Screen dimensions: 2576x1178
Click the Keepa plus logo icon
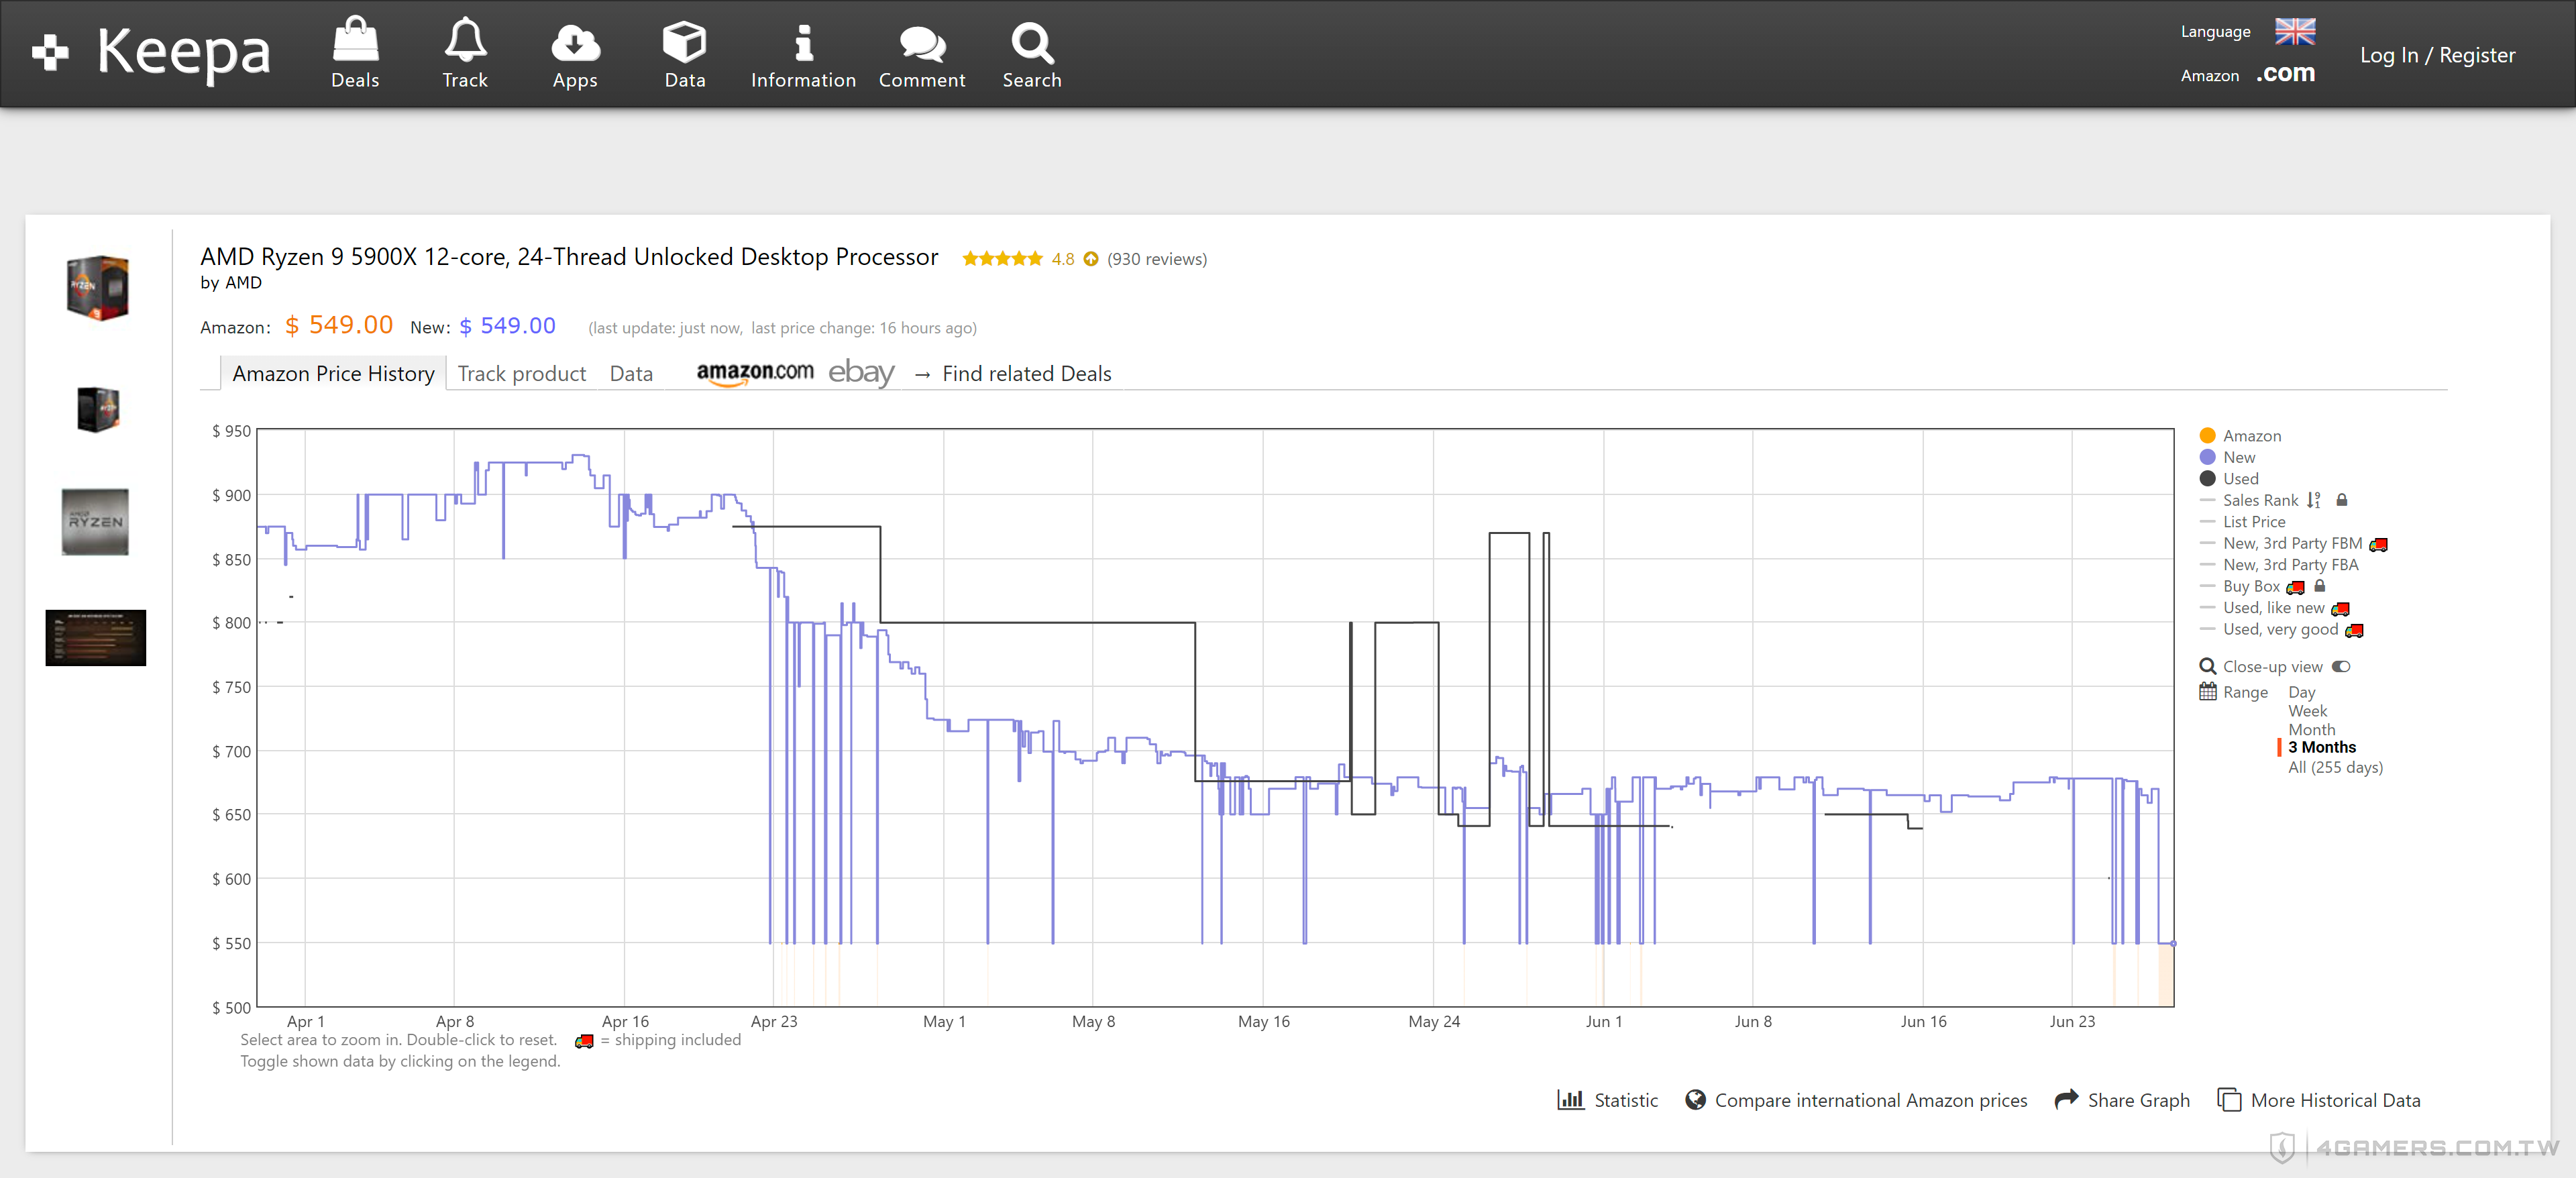(50, 52)
